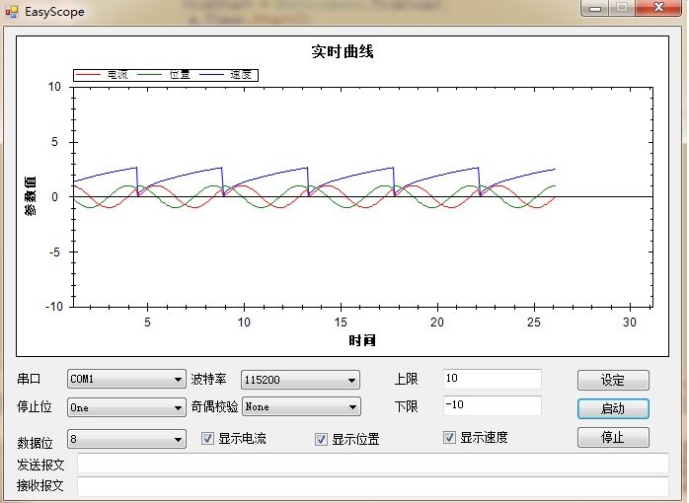Click the EasyScope application icon in title bar
The height and width of the screenshot is (503, 689).
(x=11, y=12)
